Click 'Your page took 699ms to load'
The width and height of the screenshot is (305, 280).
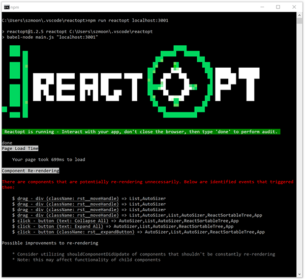(49, 159)
